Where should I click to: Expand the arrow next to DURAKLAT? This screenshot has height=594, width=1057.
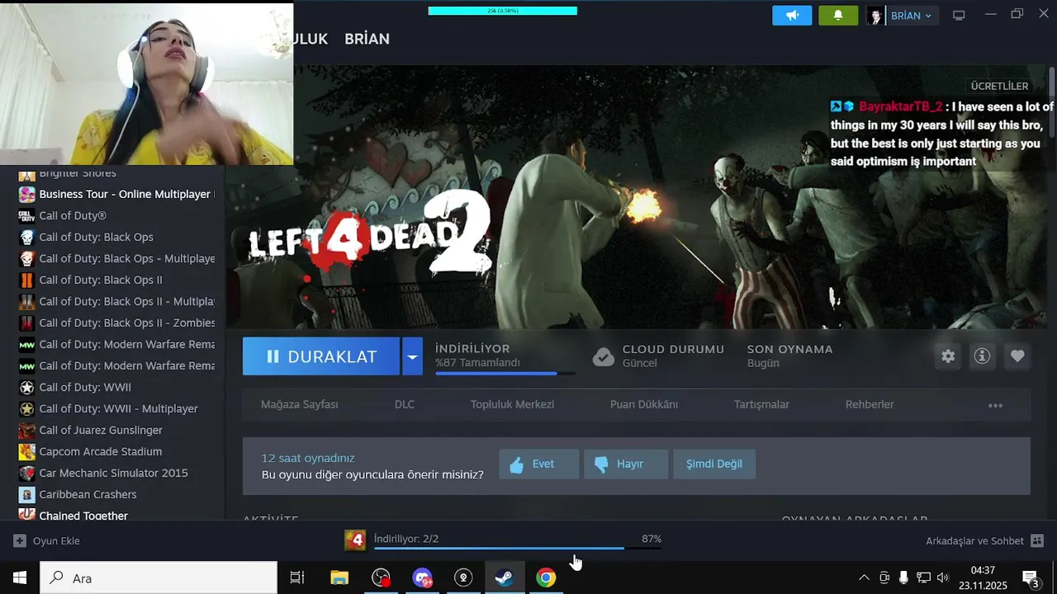coord(412,356)
